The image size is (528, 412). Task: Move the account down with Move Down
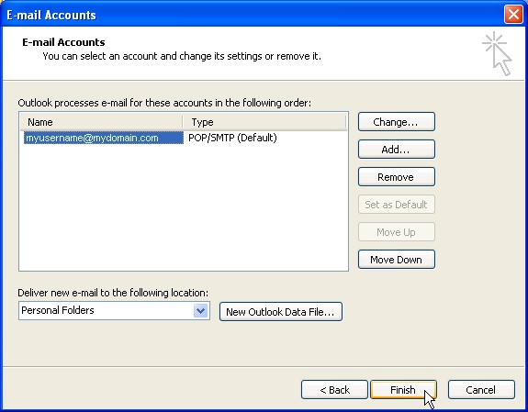pyautogui.click(x=397, y=260)
